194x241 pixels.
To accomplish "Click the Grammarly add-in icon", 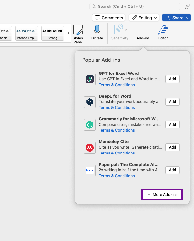I will (x=90, y=125).
